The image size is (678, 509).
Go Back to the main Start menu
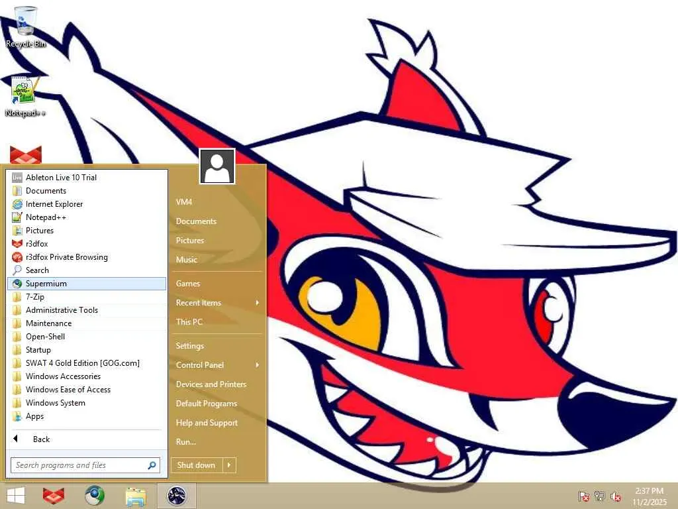(87, 439)
